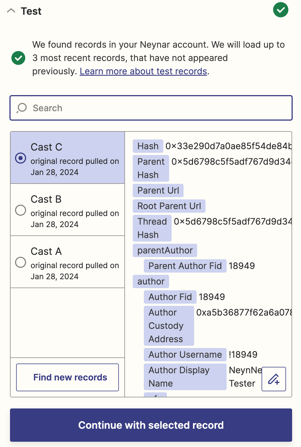
Task: Click Find new records button
Action: click(x=67, y=377)
